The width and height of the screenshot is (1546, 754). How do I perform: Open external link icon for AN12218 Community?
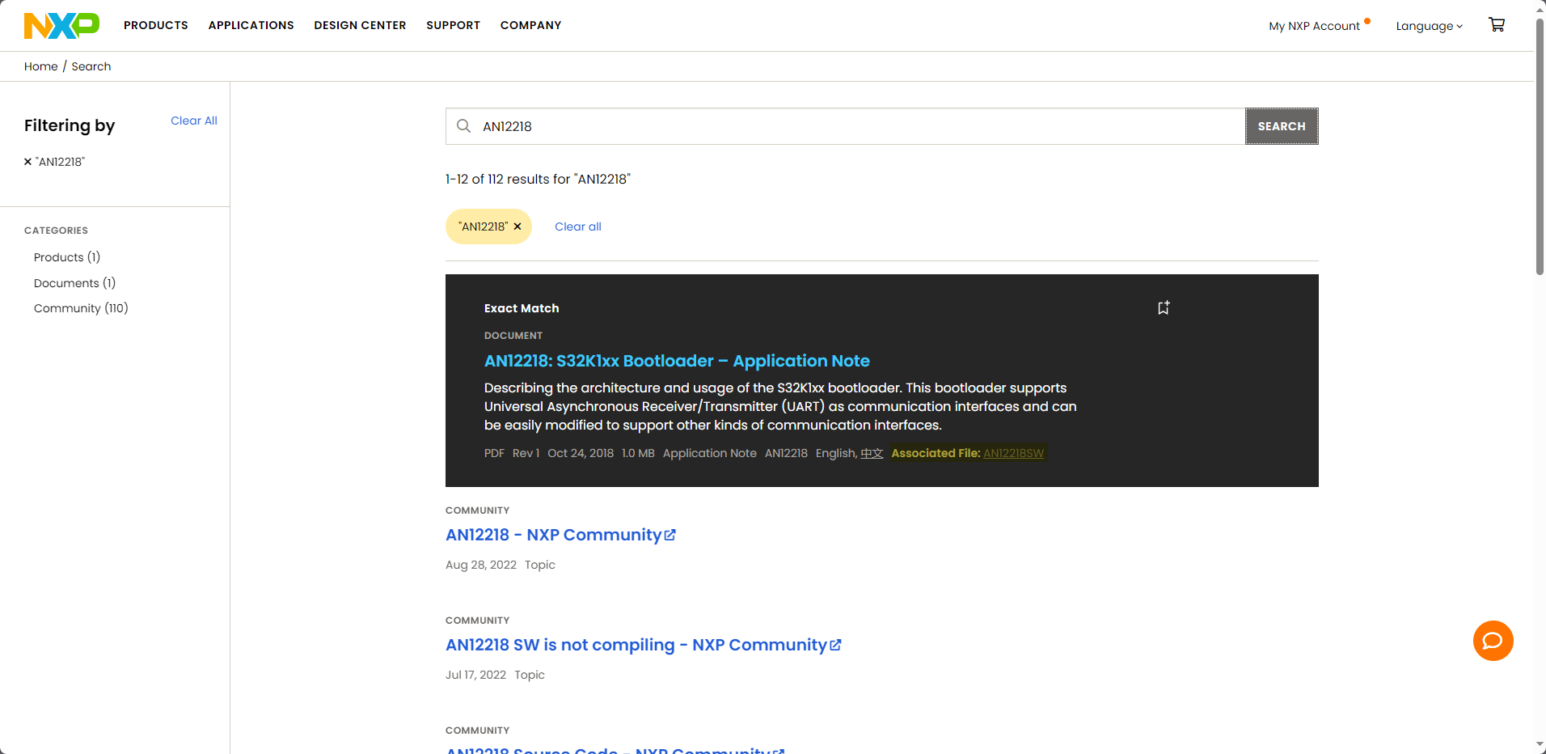tap(670, 535)
